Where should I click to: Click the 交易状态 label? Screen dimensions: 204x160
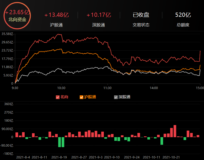[141, 25]
